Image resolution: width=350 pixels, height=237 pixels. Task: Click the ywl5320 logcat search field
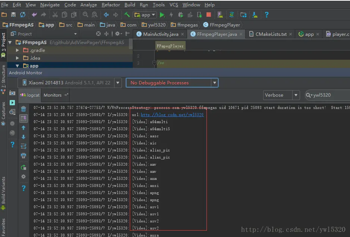tap(328, 95)
